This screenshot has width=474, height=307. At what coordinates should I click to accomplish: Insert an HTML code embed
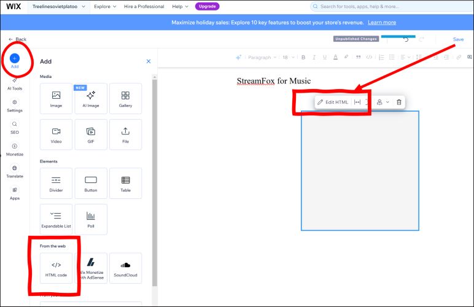(56, 268)
